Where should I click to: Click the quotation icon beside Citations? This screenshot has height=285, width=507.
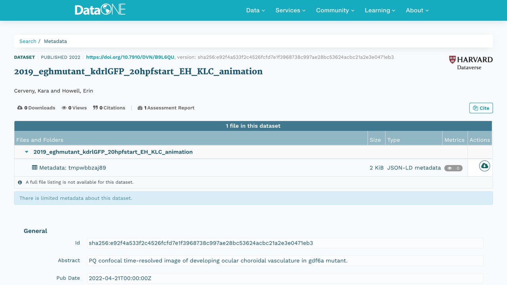pos(95,108)
